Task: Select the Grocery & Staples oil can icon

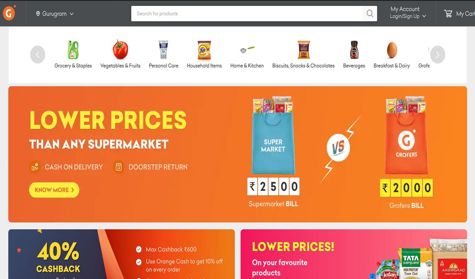Action: 73,50
